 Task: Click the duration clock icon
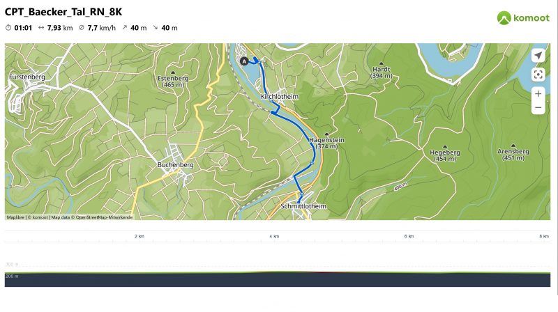click(x=8, y=28)
